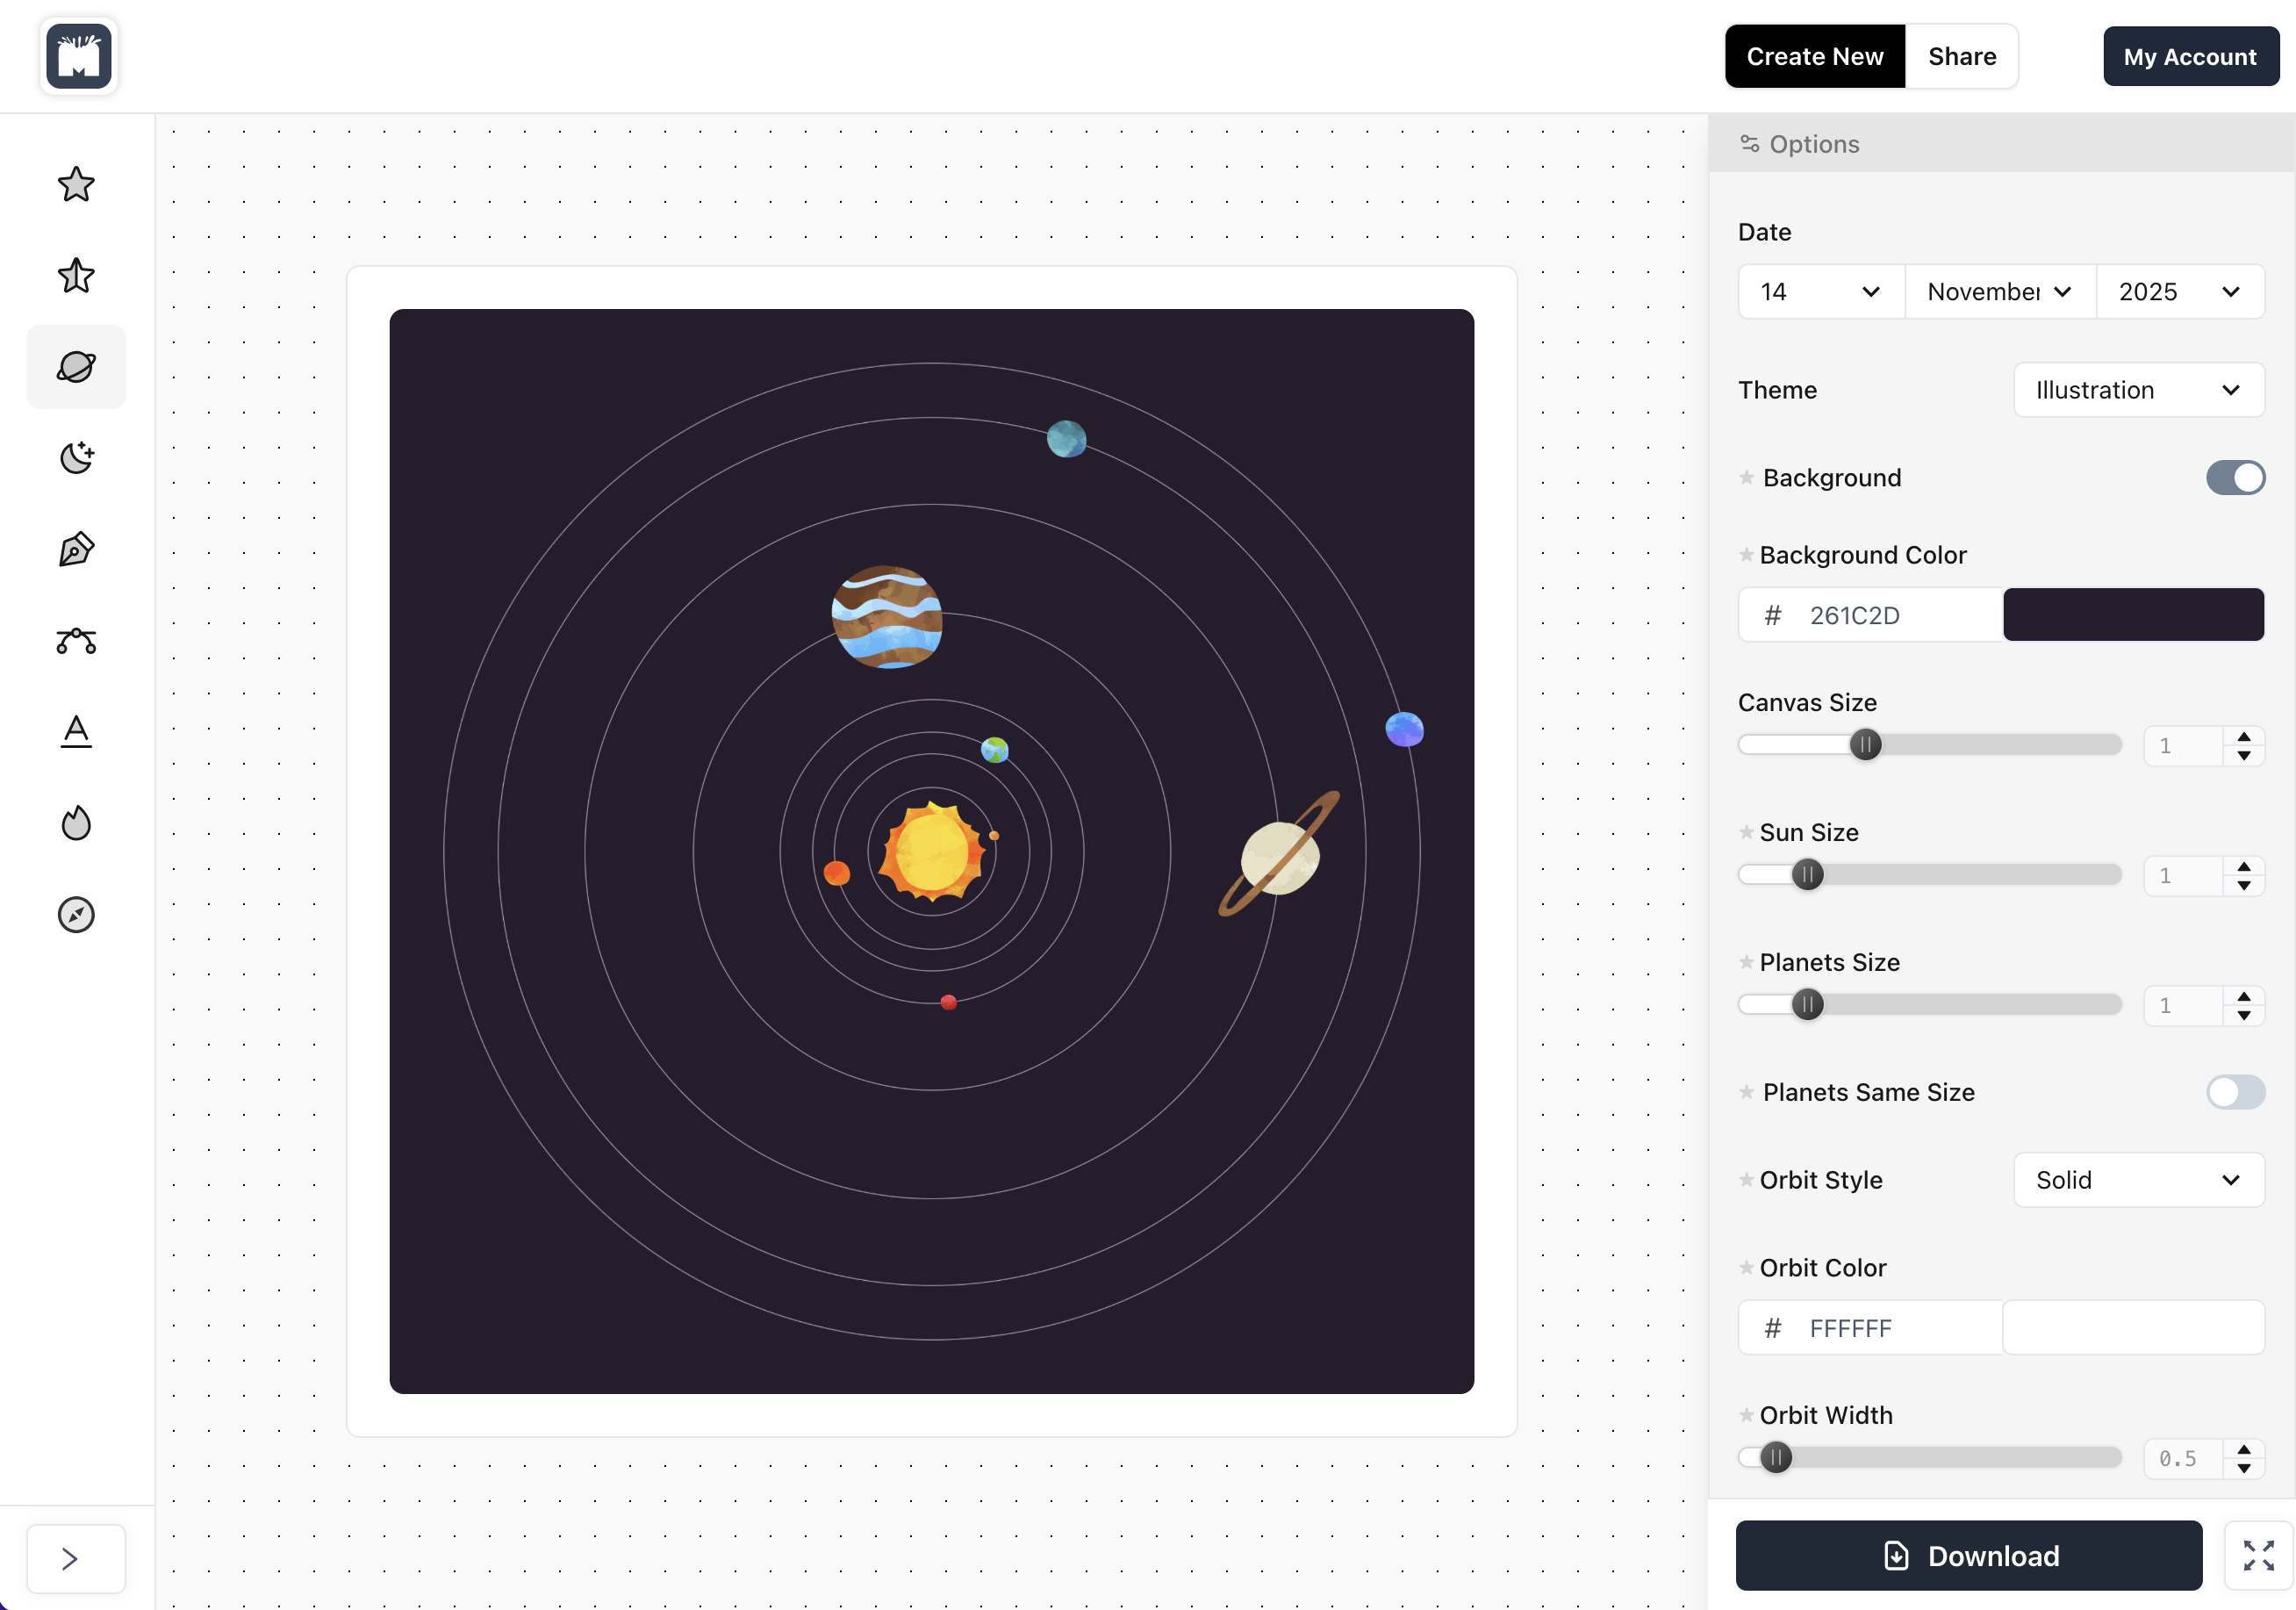Click the fullscreen expand icon
This screenshot has width=2296, height=1610.
[2257, 1555]
